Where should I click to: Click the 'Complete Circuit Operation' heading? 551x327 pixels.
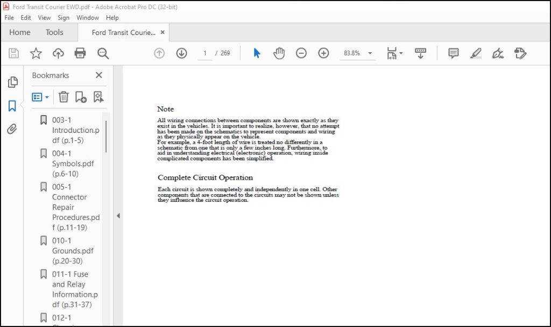205,177
